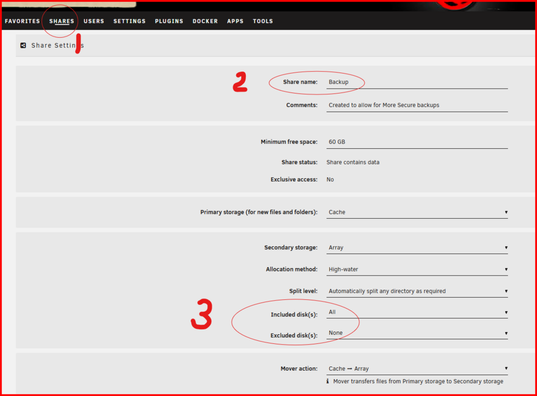Screen dimensions: 537x396
Task: Click the Comments label
Action: coord(302,105)
